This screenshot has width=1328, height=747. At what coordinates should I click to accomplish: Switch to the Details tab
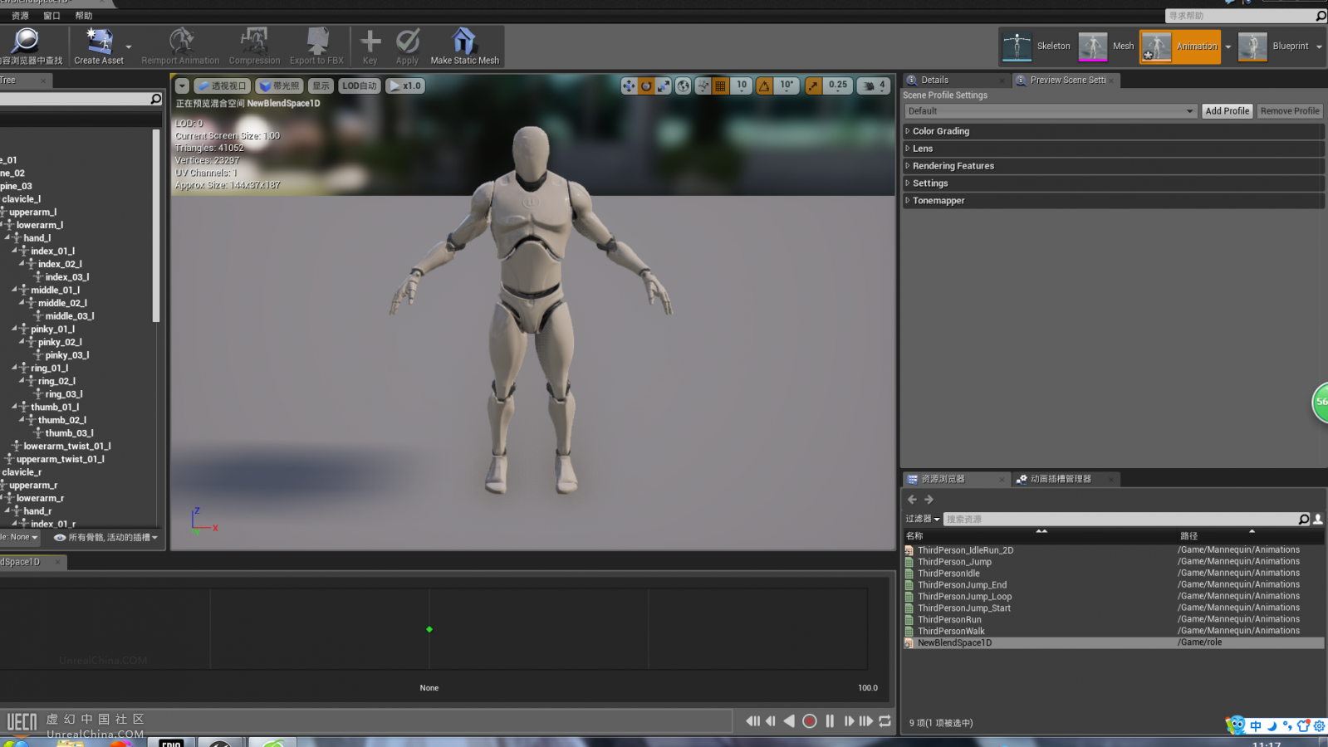coord(955,80)
